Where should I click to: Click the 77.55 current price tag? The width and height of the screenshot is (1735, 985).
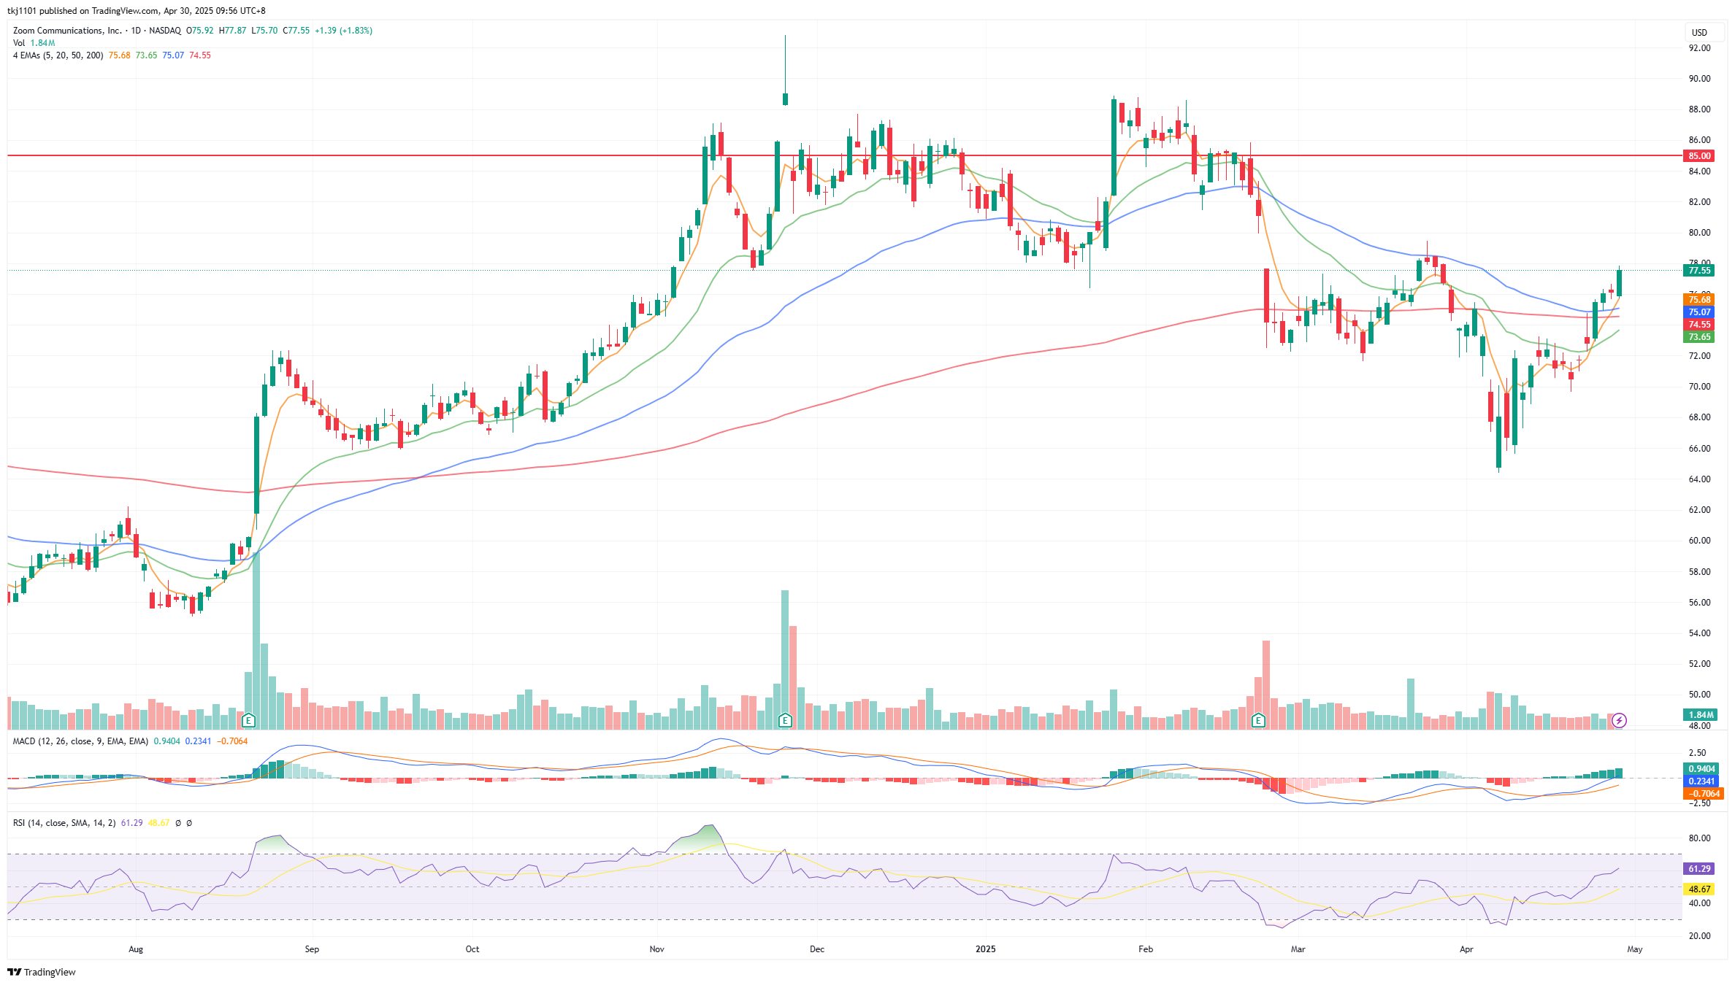click(1699, 270)
